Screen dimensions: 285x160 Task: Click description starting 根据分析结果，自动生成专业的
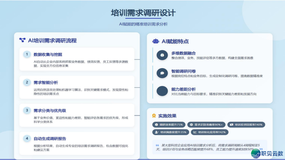point(81,148)
